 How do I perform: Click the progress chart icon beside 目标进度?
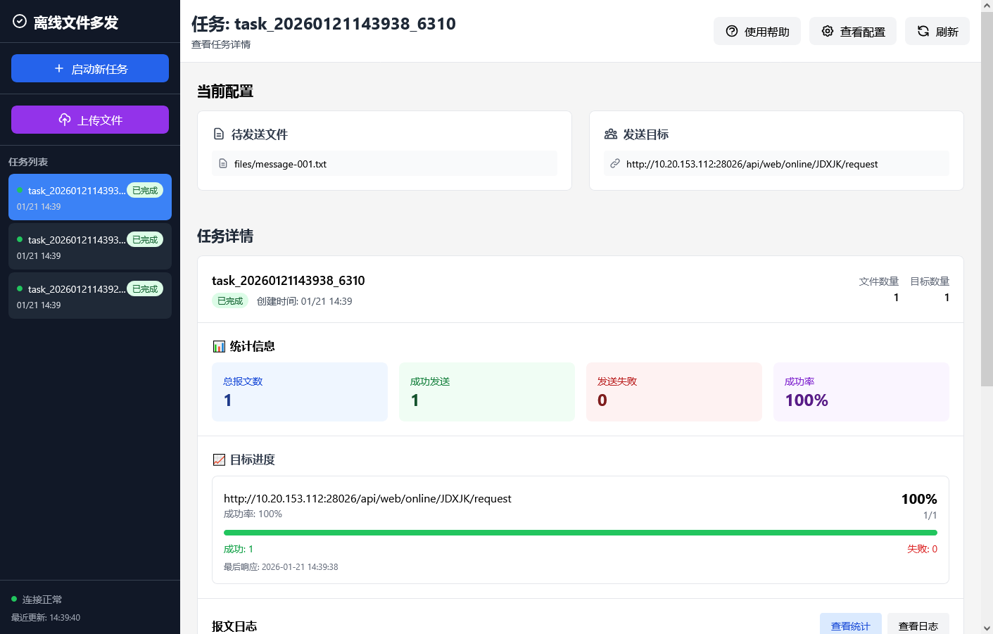[x=218, y=459]
